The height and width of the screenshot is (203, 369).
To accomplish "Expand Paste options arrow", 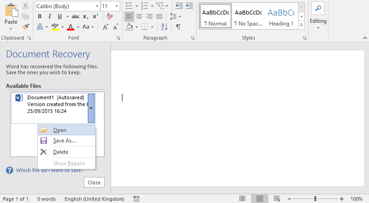I will [10, 29].
